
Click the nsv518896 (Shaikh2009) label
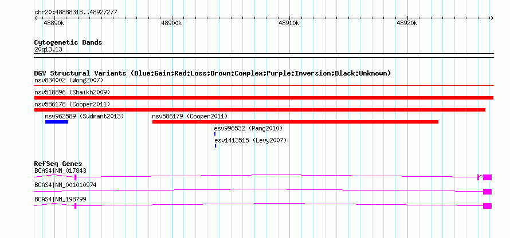point(72,93)
